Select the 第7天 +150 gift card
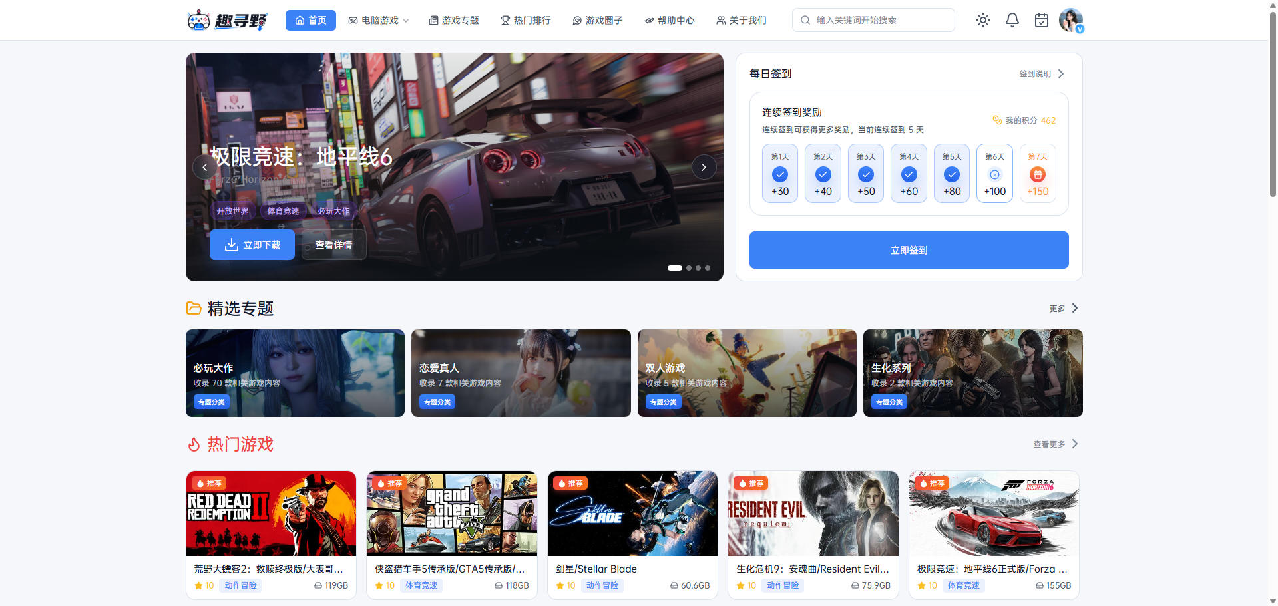The image size is (1278, 606). pyautogui.click(x=1038, y=173)
